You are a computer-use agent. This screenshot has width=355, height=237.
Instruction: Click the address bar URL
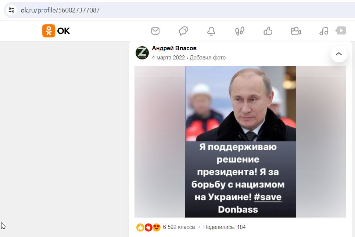[60, 10]
